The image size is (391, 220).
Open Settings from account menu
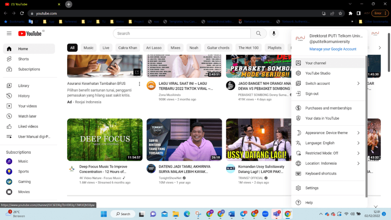coord(329,188)
